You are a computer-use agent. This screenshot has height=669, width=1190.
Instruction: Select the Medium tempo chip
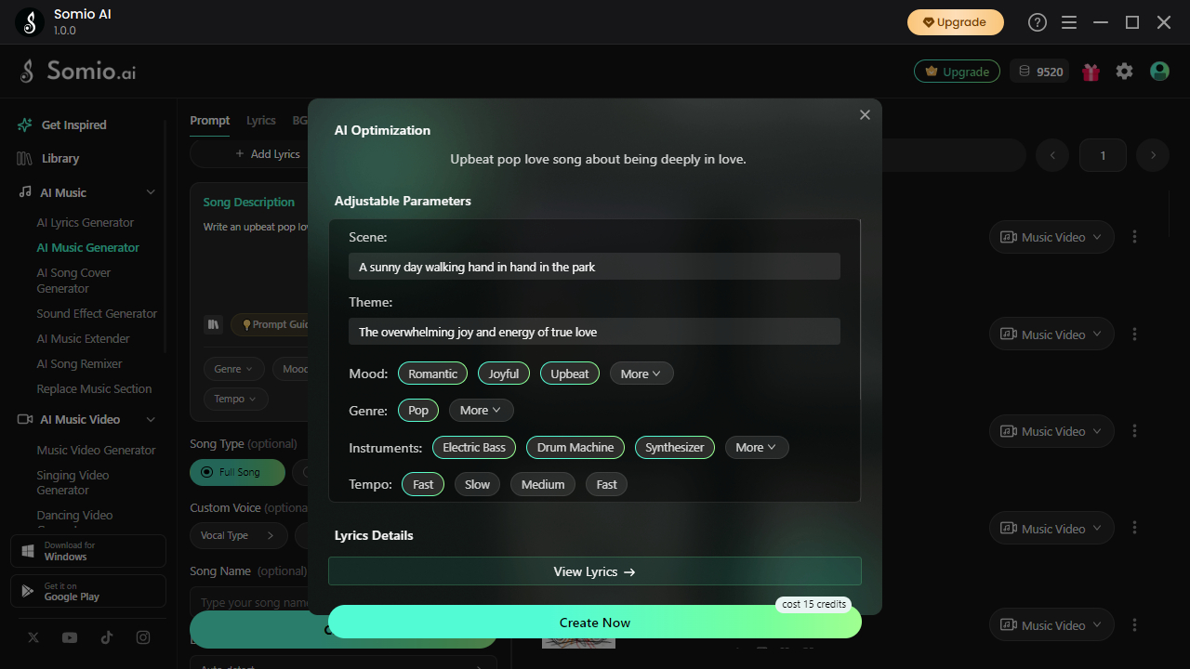(543, 484)
